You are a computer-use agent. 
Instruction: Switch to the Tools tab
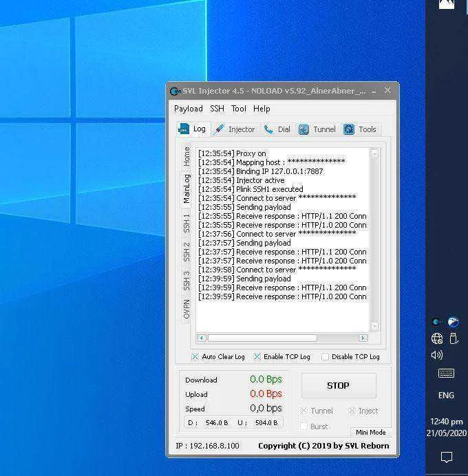(360, 129)
